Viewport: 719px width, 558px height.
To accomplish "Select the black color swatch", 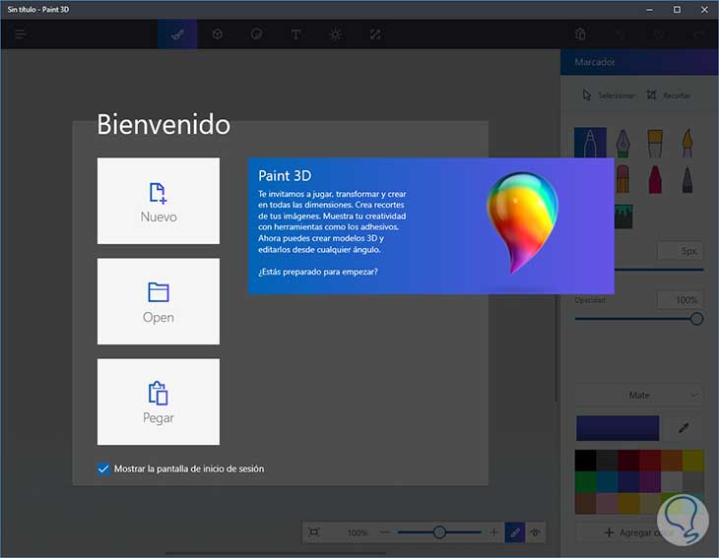I will [x=586, y=461].
